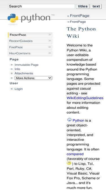The width and height of the screenshot is (106, 190).
Task: Focus the Search input field
Action: 42,6
